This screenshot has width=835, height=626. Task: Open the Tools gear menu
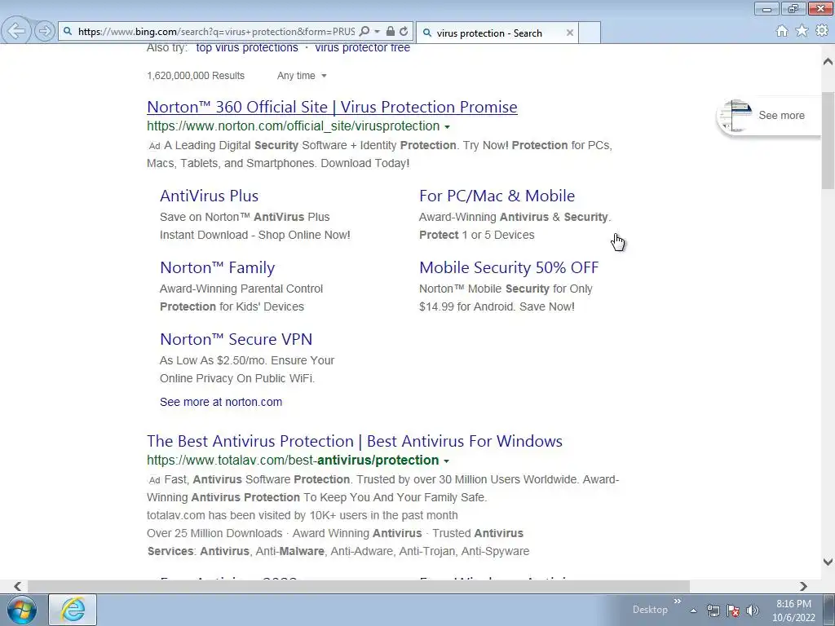pos(822,31)
